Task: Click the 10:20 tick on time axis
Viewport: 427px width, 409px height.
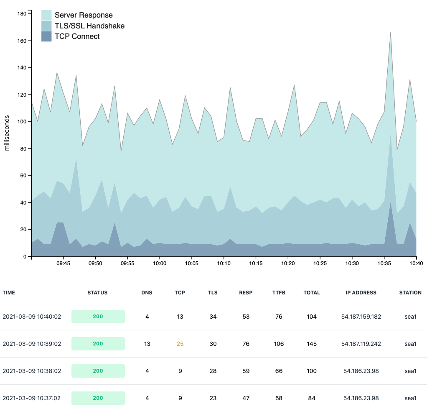Action: coord(288,263)
